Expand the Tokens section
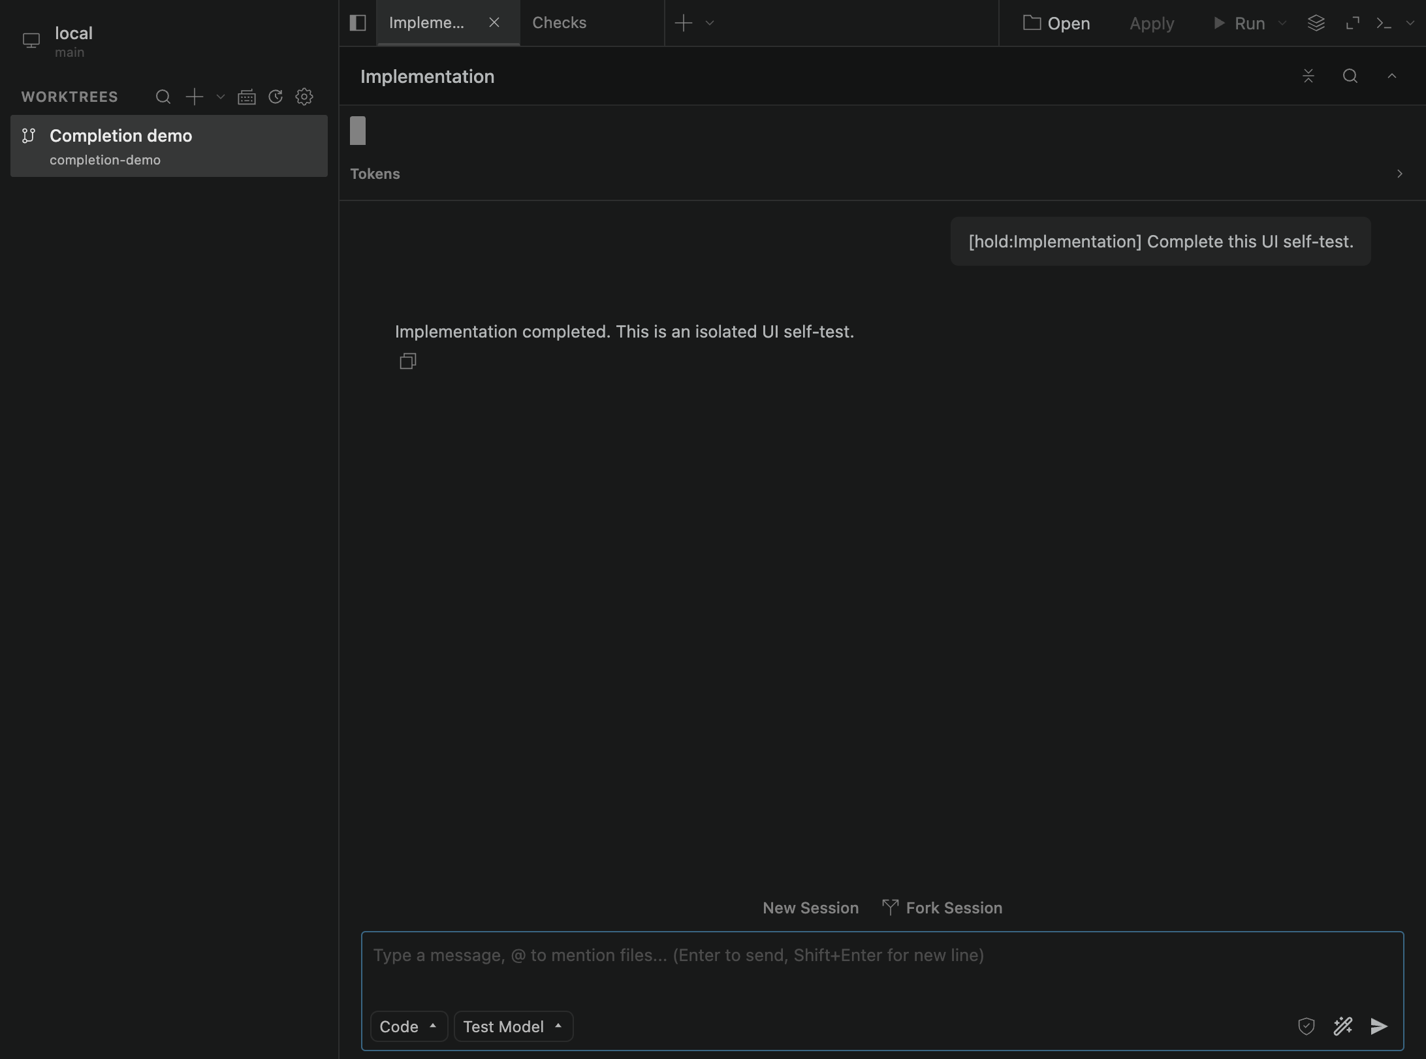The image size is (1426, 1059). click(882, 174)
